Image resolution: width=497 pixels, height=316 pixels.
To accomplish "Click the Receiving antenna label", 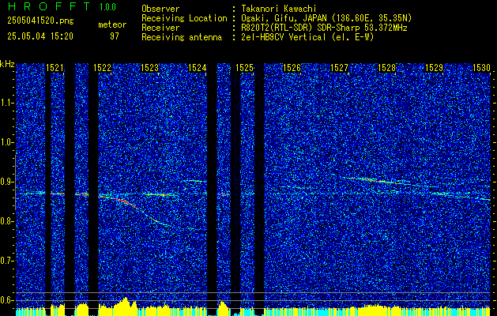I will (x=182, y=37).
